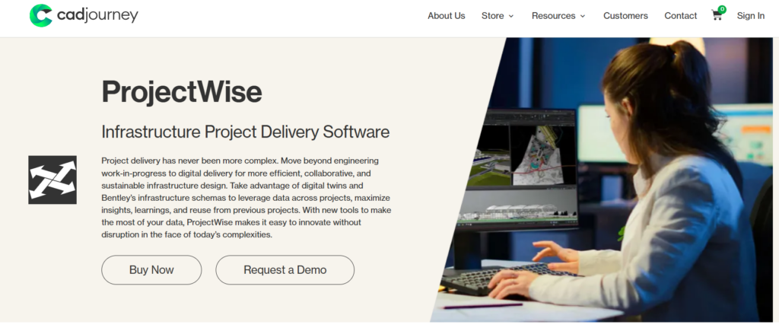Click the Request a Demo button
Viewport: 779px width, 331px height.
(285, 269)
